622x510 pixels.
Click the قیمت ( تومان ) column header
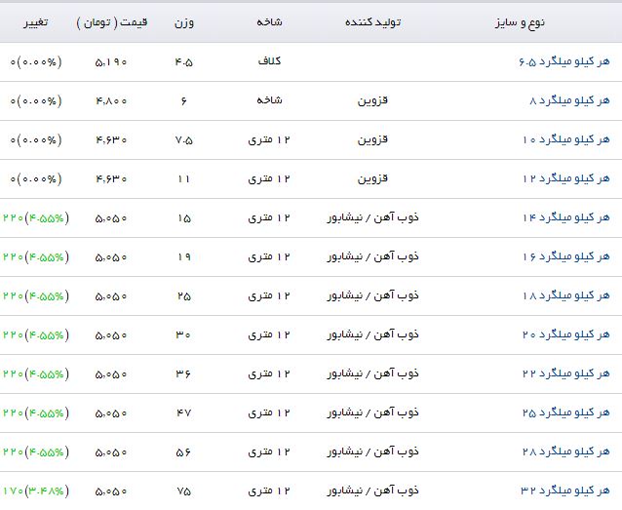(x=112, y=22)
